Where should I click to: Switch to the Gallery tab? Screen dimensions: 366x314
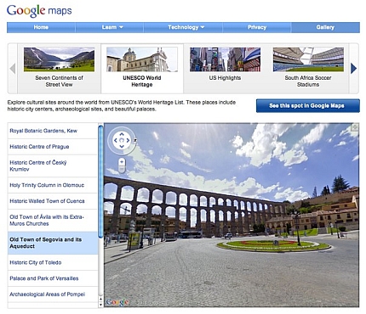click(325, 27)
